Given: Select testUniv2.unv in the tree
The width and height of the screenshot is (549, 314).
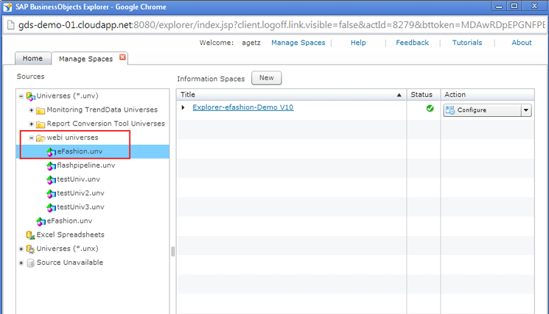Looking at the screenshot, I should coord(80,193).
